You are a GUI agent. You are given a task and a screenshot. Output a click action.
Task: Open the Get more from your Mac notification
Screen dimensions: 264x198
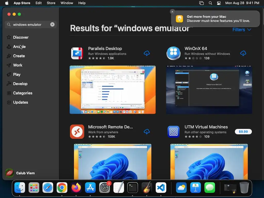tap(216, 19)
